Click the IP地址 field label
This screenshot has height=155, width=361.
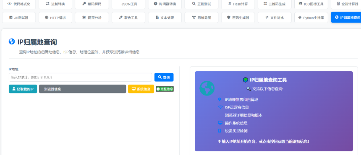point(14,69)
